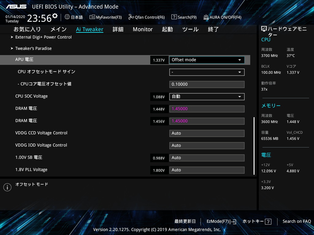The height and width of the screenshot is (235, 314).
Task: Click the 23:56 clock display
Action: (x=39, y=18)
